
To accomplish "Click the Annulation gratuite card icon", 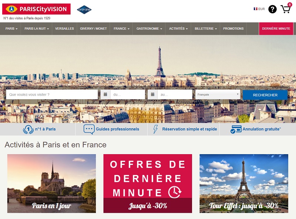I will 236,130.
